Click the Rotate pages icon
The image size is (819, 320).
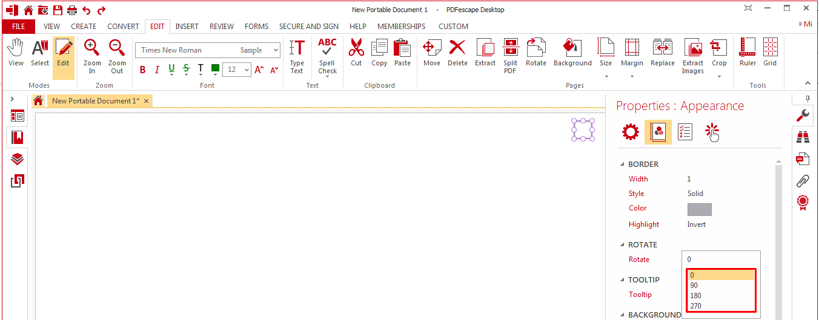(x=536, y=53)
